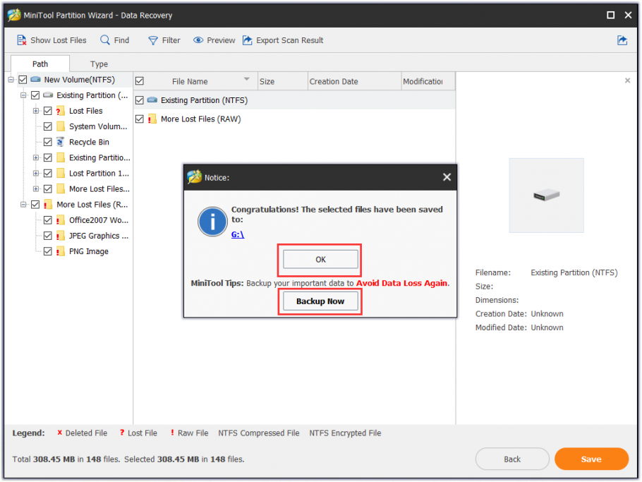Click the Existing Partition drive icon in tree
Screen dimensions: 642x482
48,95
